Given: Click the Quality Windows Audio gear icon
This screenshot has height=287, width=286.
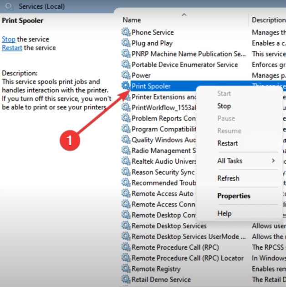Looking at the screenshot, I should click(126, 140).
